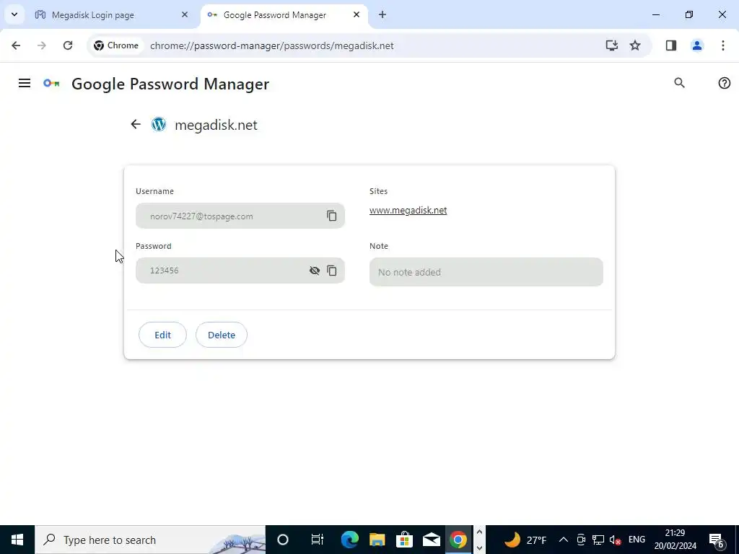Click the password field showing 123456
739x554 pixels.
pos(240,271)
